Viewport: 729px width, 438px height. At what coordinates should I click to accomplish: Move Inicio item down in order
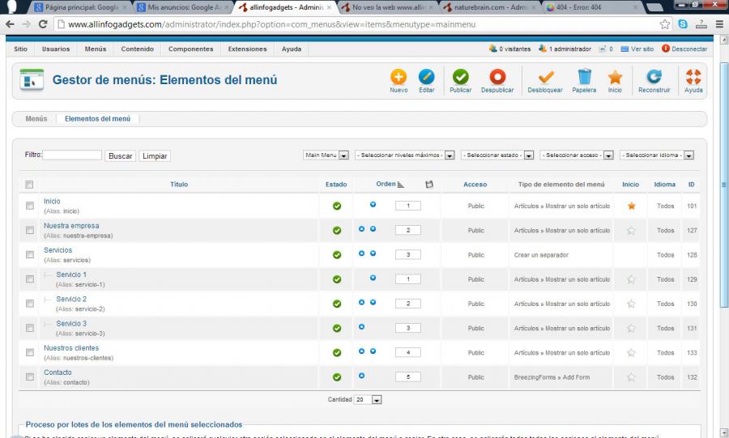373,204
